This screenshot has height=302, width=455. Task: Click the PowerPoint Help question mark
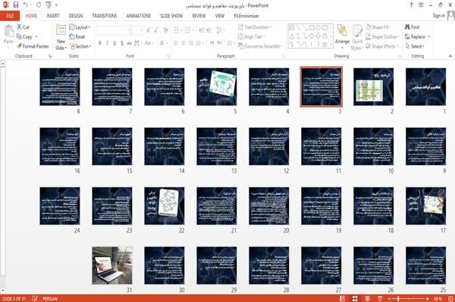pos(411,5)
